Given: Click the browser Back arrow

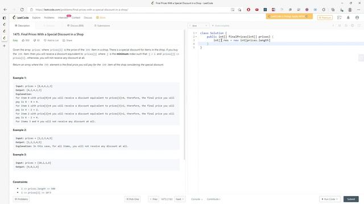Looking at the screenshot, I should (5, 10).
